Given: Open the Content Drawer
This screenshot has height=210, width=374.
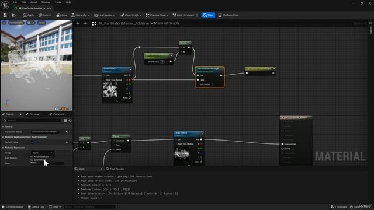Looking at the screenshot, I should coord(13,207).
